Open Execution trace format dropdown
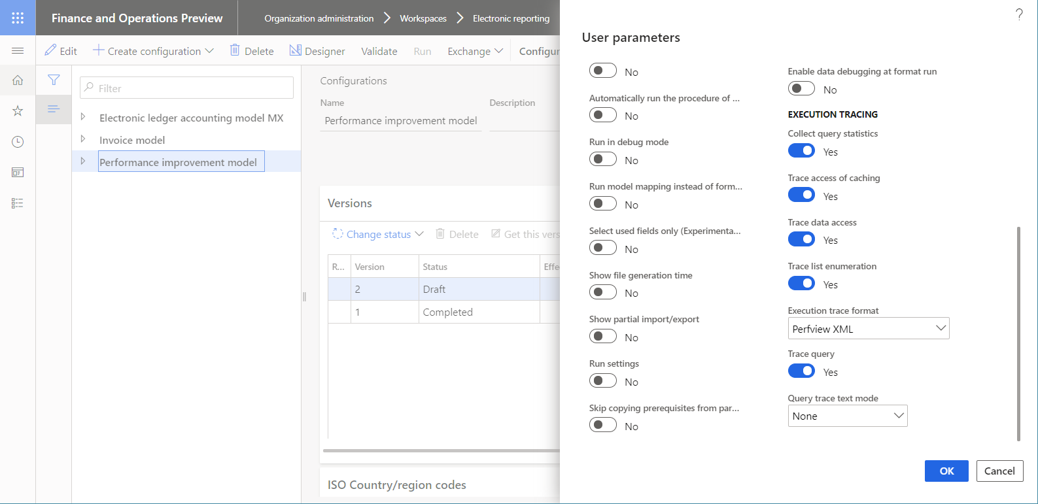 click(x=868, y=329)
